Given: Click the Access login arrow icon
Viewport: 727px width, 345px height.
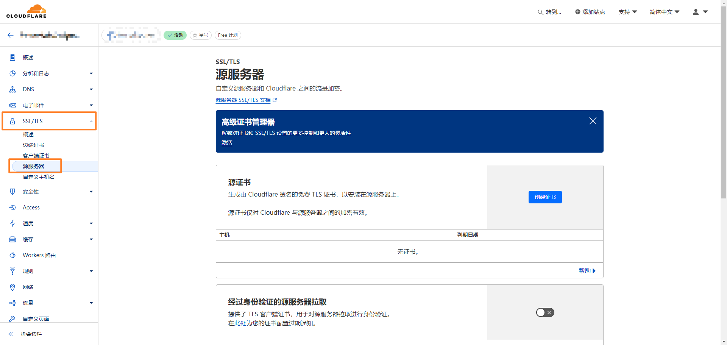Looking at the screenshot, I should pyautogui.click(x=12, y=208).
